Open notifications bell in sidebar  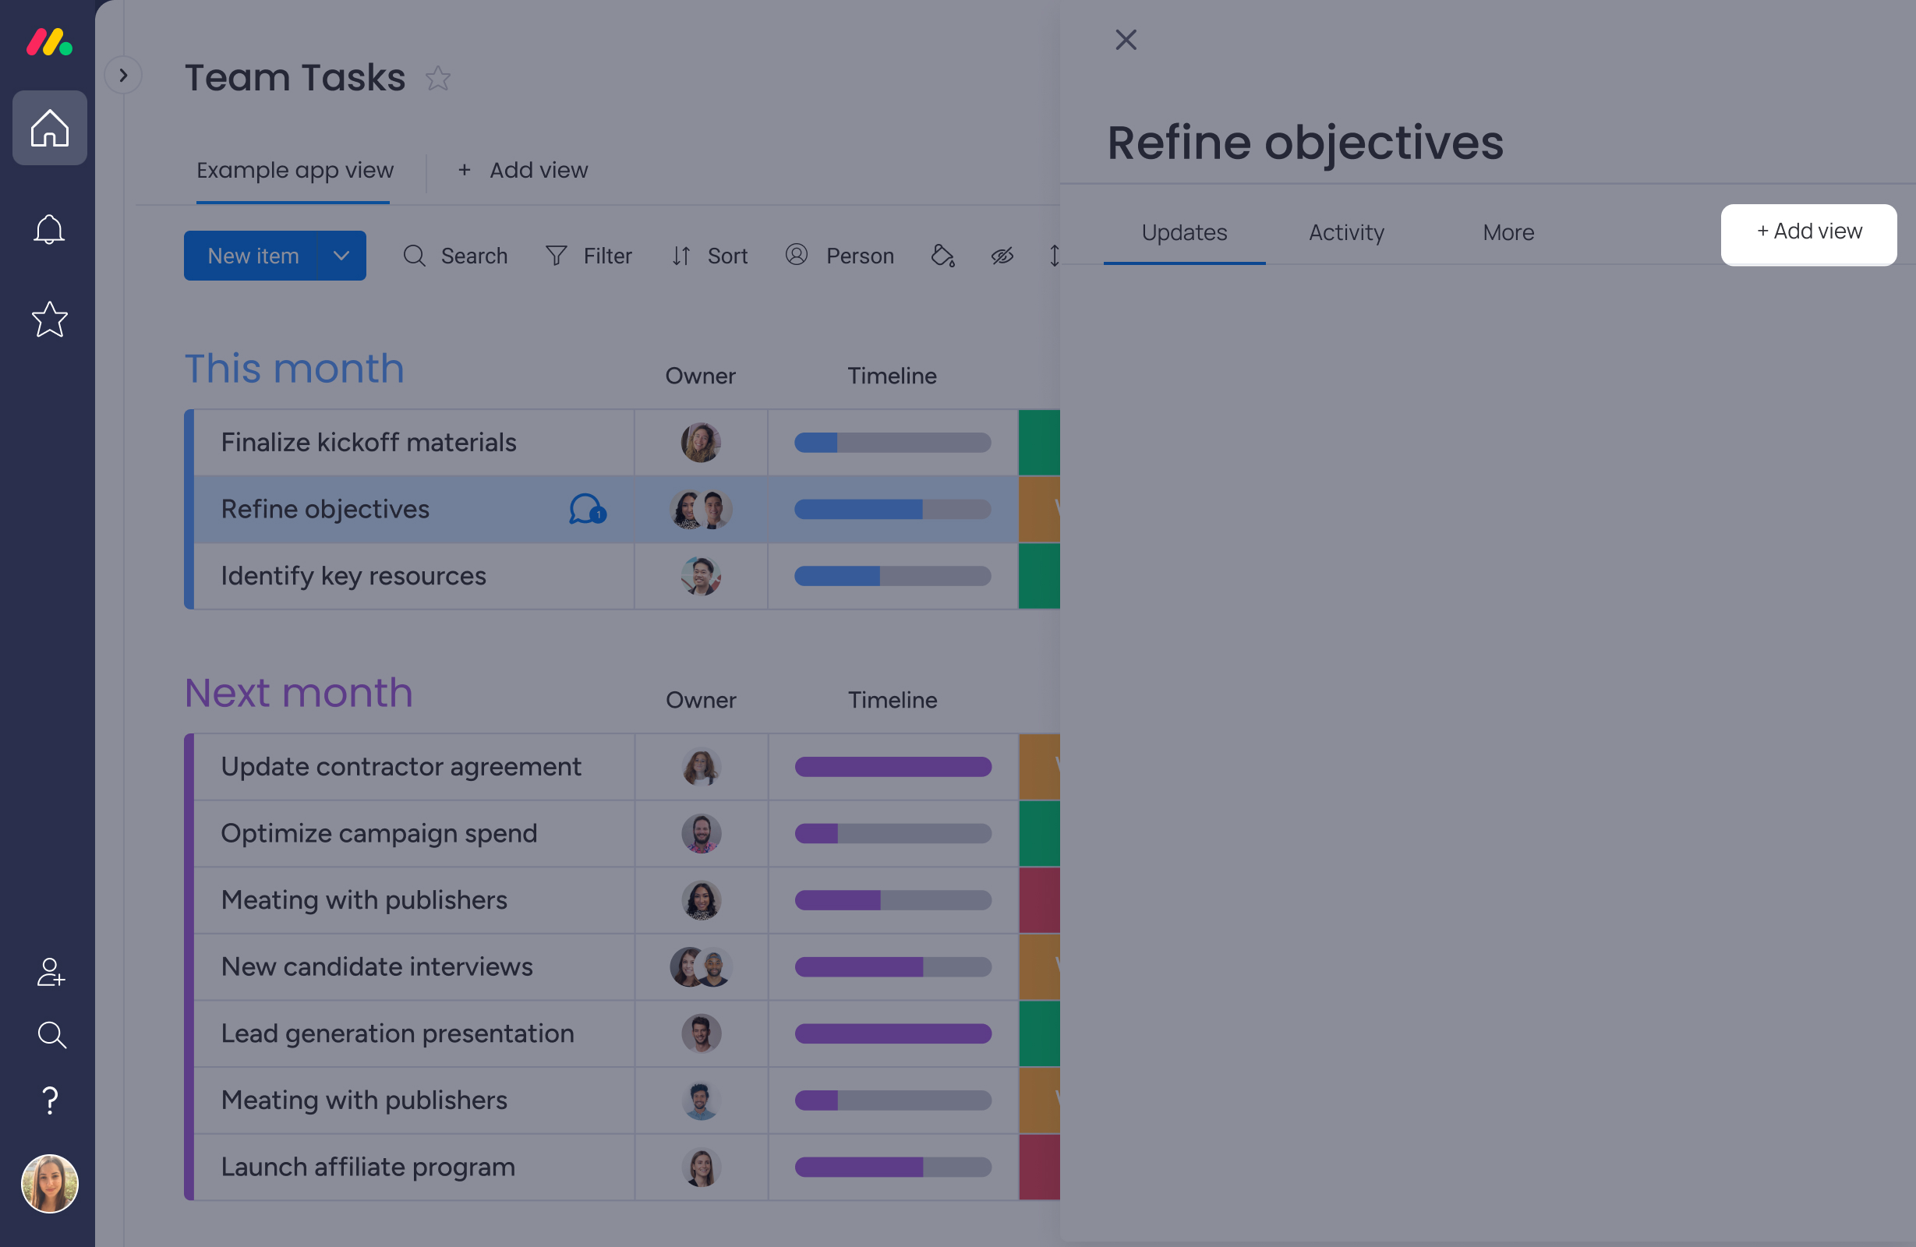click(x=49, y=230)
